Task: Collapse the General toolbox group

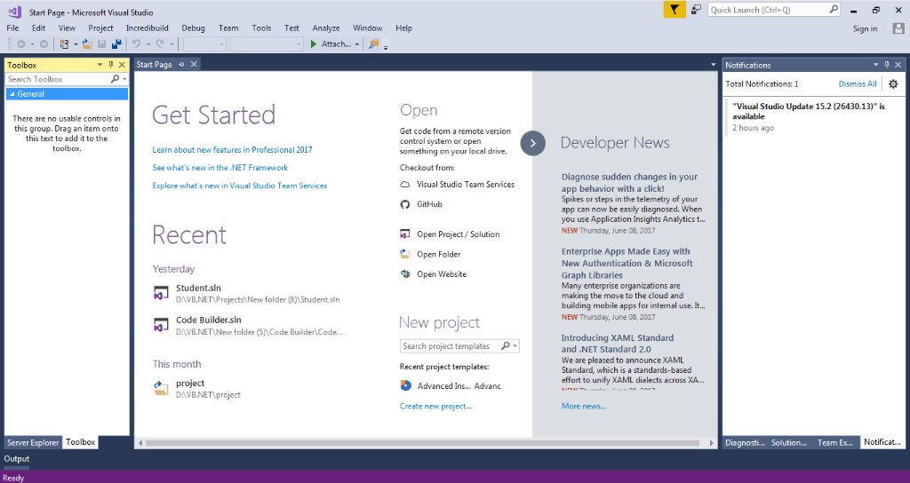Action: coord(11,94)
